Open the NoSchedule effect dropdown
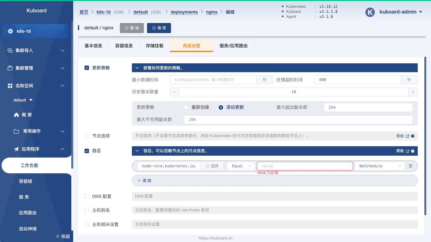Viewport: 431px width, 242px height. [x=380, y=166]
